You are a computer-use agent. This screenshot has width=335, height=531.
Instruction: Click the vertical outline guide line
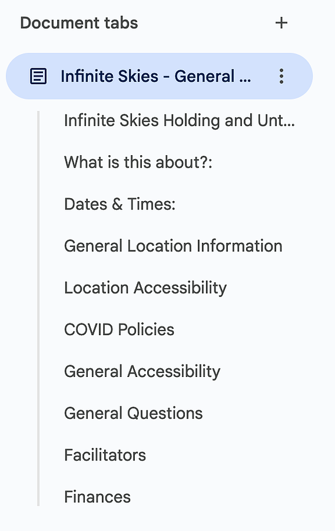(x=38, y=309)
